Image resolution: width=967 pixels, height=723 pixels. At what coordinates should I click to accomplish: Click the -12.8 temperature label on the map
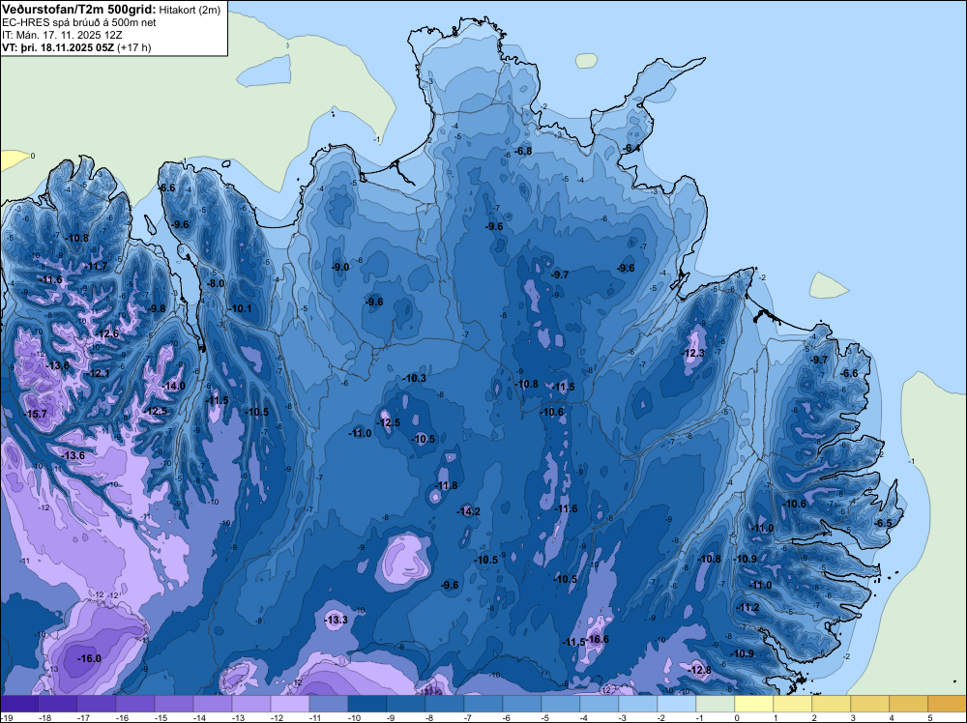pyautogui.click(x=699, y=670)
